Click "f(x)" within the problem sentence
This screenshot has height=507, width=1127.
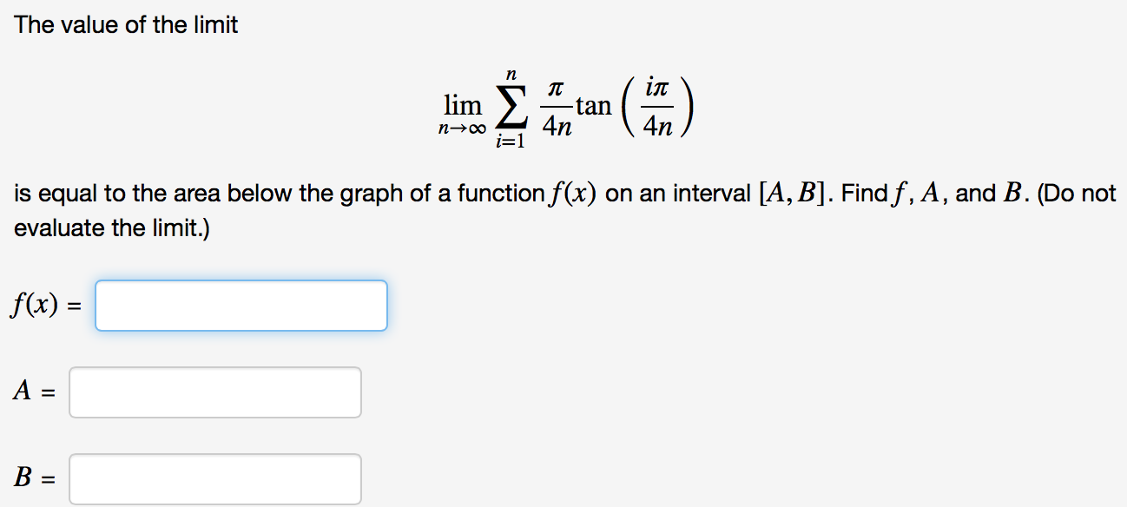(573, 194)
